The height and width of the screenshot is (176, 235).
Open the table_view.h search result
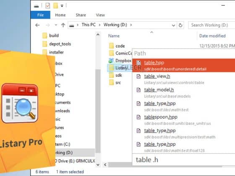184,79
